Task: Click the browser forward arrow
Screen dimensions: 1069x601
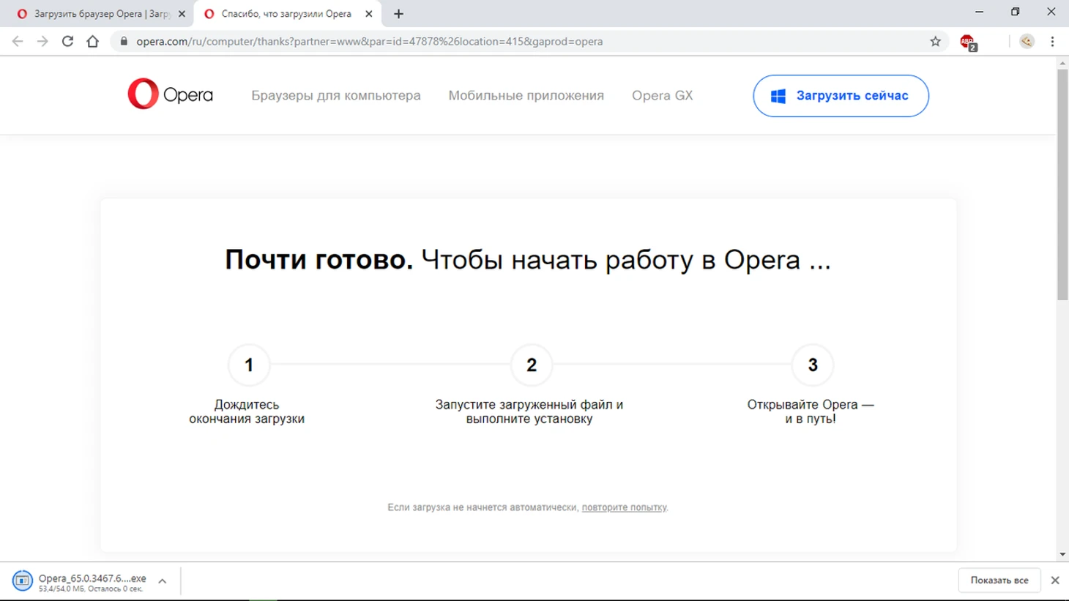Action: [x=42, y=42]
